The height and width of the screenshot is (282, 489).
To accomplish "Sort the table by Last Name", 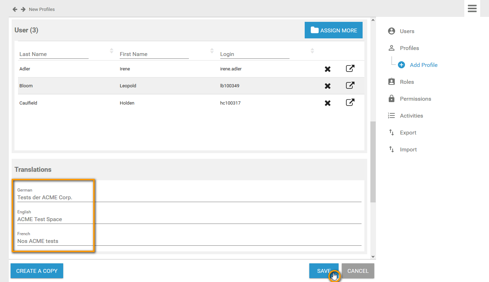I will pos(112,51).
